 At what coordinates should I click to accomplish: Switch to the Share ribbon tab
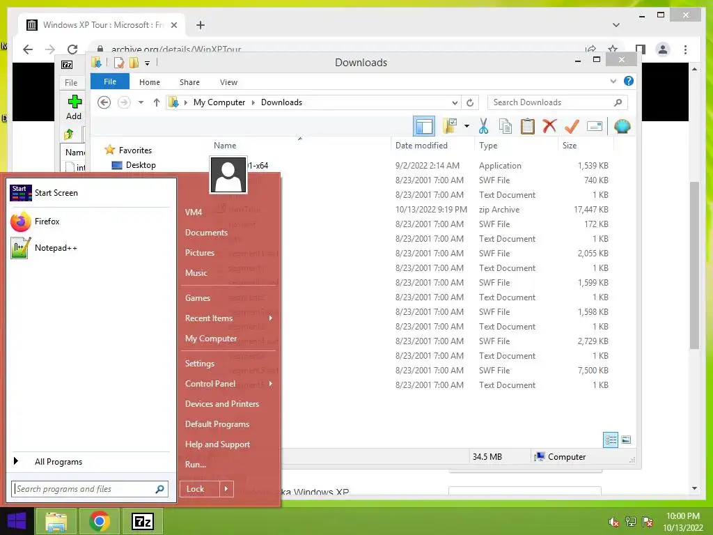coord(189,82)
